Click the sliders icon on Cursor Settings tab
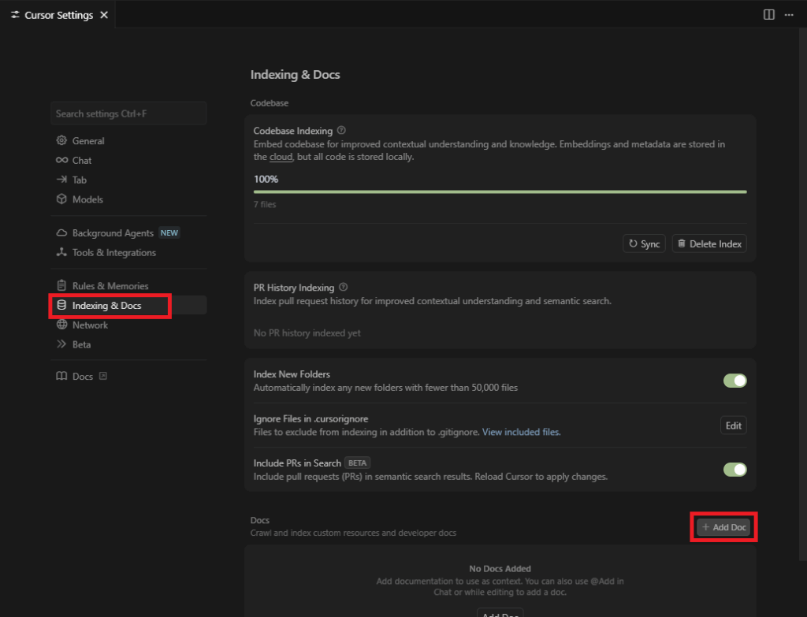Screen dimensions: 807x617 coord(15,15)
